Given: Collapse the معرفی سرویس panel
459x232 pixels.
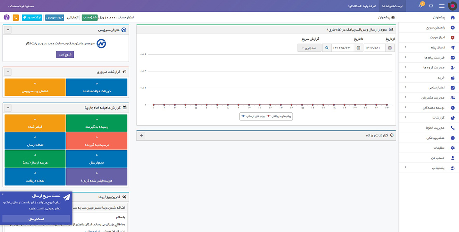Looking at the screenshot, I should coord(8,29).
